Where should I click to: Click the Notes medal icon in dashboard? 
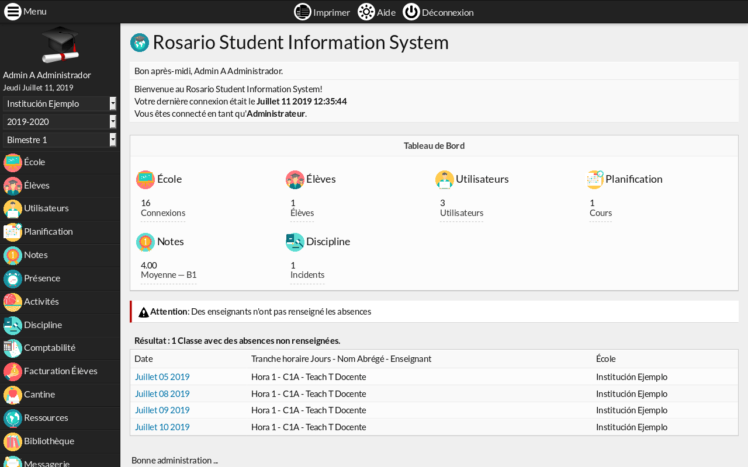point(146,242)
